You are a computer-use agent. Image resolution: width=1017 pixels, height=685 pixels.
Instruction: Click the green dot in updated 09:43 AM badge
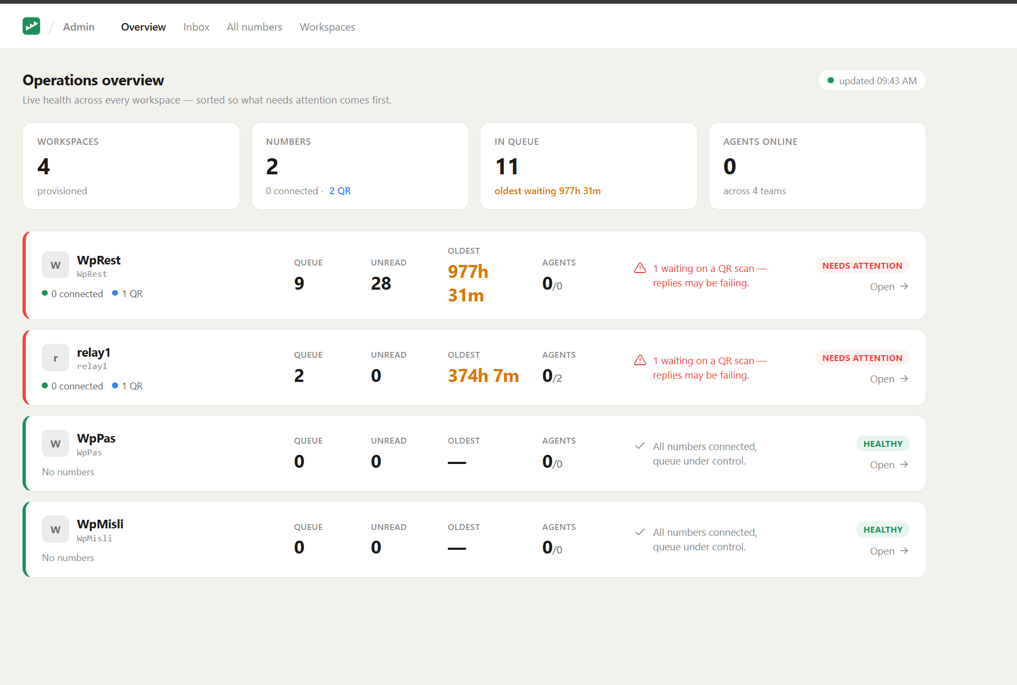(830, 80)
